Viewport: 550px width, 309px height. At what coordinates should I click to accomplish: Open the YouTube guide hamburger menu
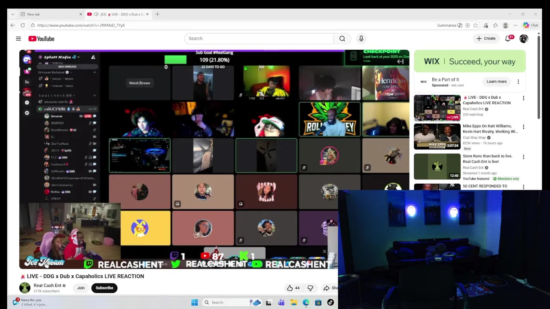pyautogui.click(x=18, y=39)
